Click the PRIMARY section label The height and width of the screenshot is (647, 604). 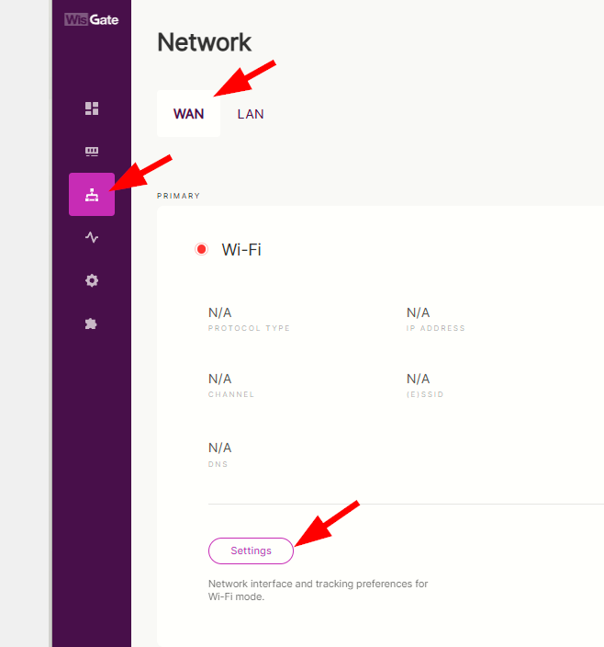point(178,196)
